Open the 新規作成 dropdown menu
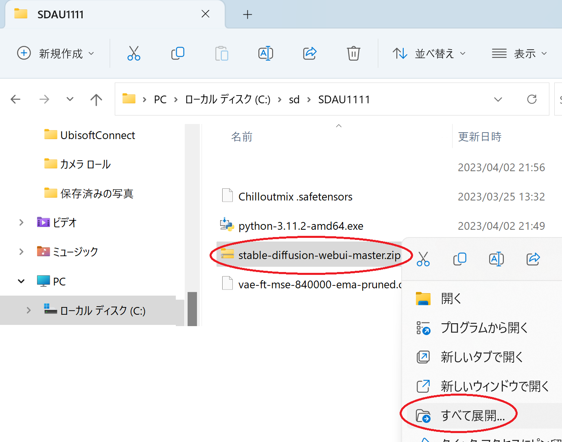This screenshot has width=562, height=442. tap(56, 53)
